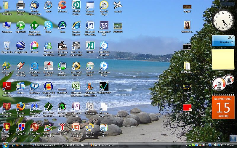Launch Mozilla Firefox from the desktop
The image size is (237, 148).
20,107
